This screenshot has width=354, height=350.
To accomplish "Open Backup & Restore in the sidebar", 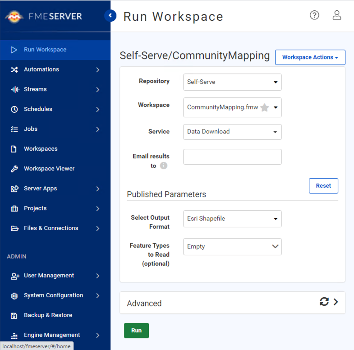I will [x=55, y=315].
